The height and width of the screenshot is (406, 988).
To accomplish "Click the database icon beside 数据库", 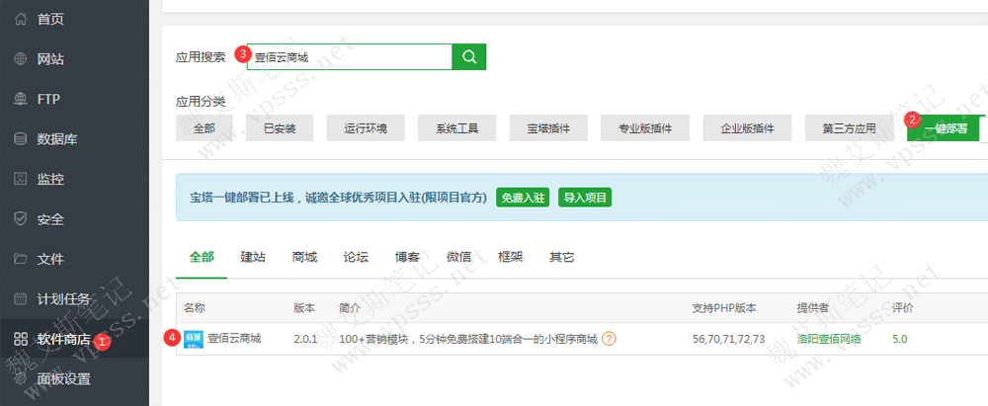I will [21, 139].
